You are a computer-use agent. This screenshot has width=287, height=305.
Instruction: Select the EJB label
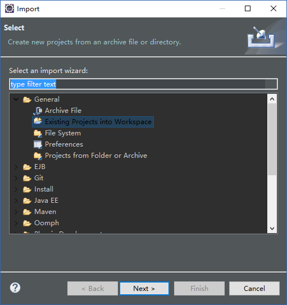coord(40,167)
